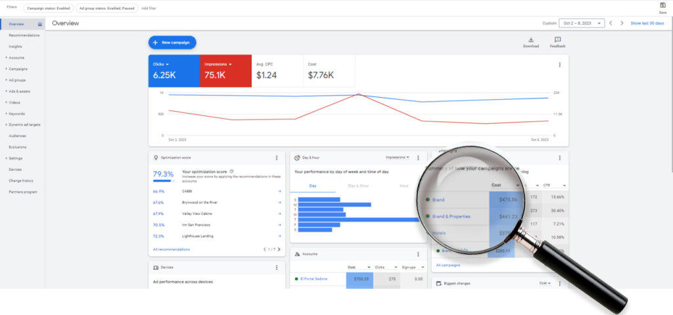Go to the previous date range with left chevron
673x315 pixels.
point(611,23)
